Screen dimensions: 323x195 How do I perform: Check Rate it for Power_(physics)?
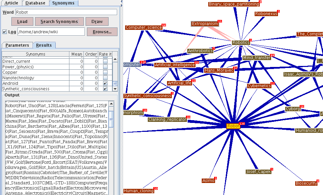[x=105, y=67]
